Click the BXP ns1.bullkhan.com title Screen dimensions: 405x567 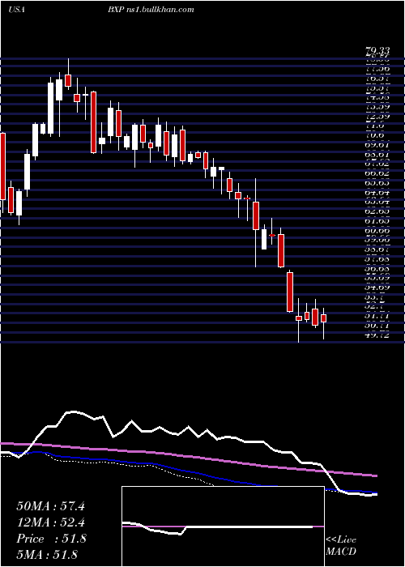[x=151, y=10]
